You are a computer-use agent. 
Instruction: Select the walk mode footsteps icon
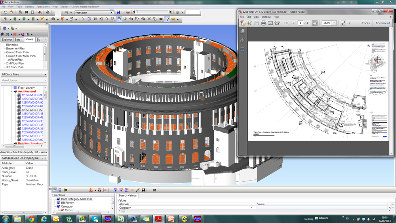point(95,19)
